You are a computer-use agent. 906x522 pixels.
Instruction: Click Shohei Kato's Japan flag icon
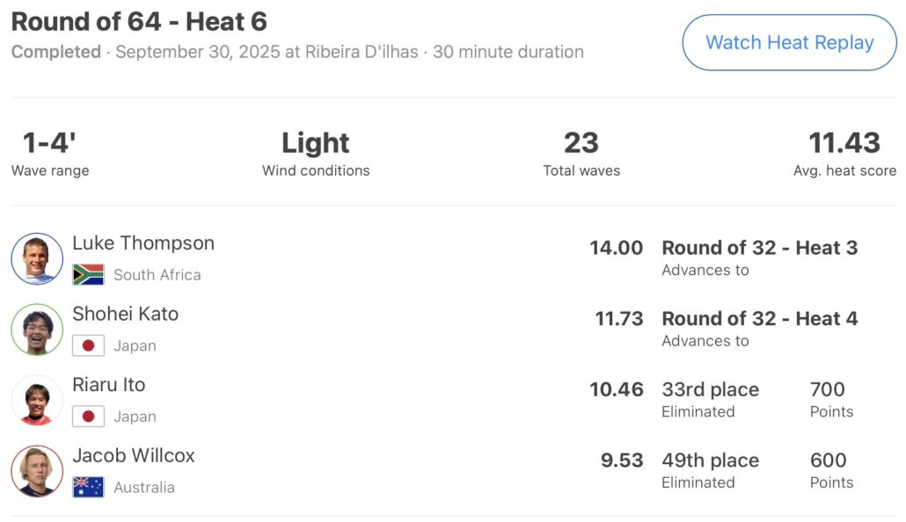tap(88, 345)
